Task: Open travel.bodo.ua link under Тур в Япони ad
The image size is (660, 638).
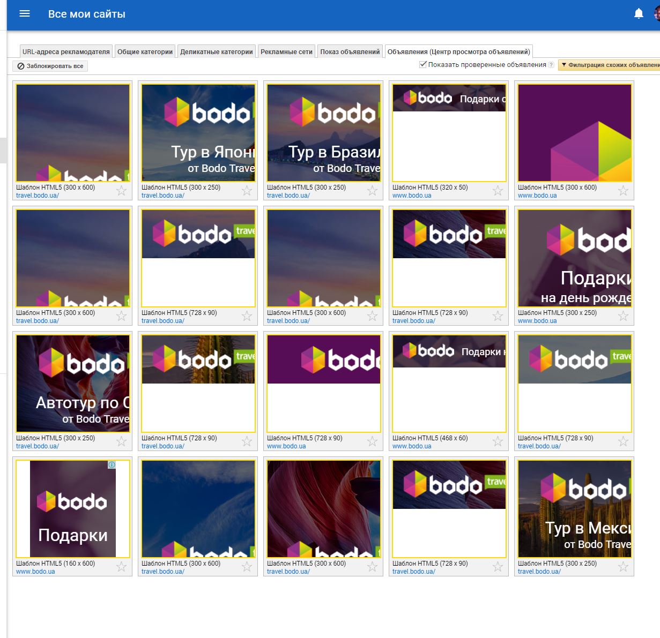Action: pos(163,196)
